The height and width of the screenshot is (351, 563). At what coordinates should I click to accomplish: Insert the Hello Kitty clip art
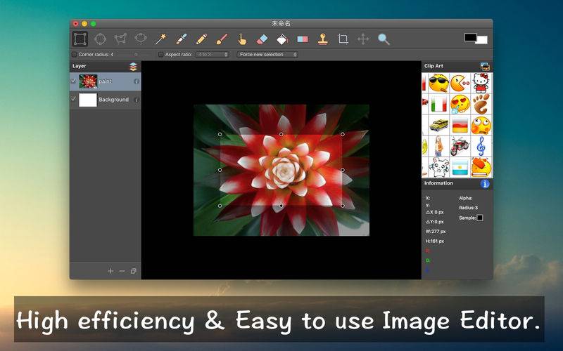tap(481, 83)
